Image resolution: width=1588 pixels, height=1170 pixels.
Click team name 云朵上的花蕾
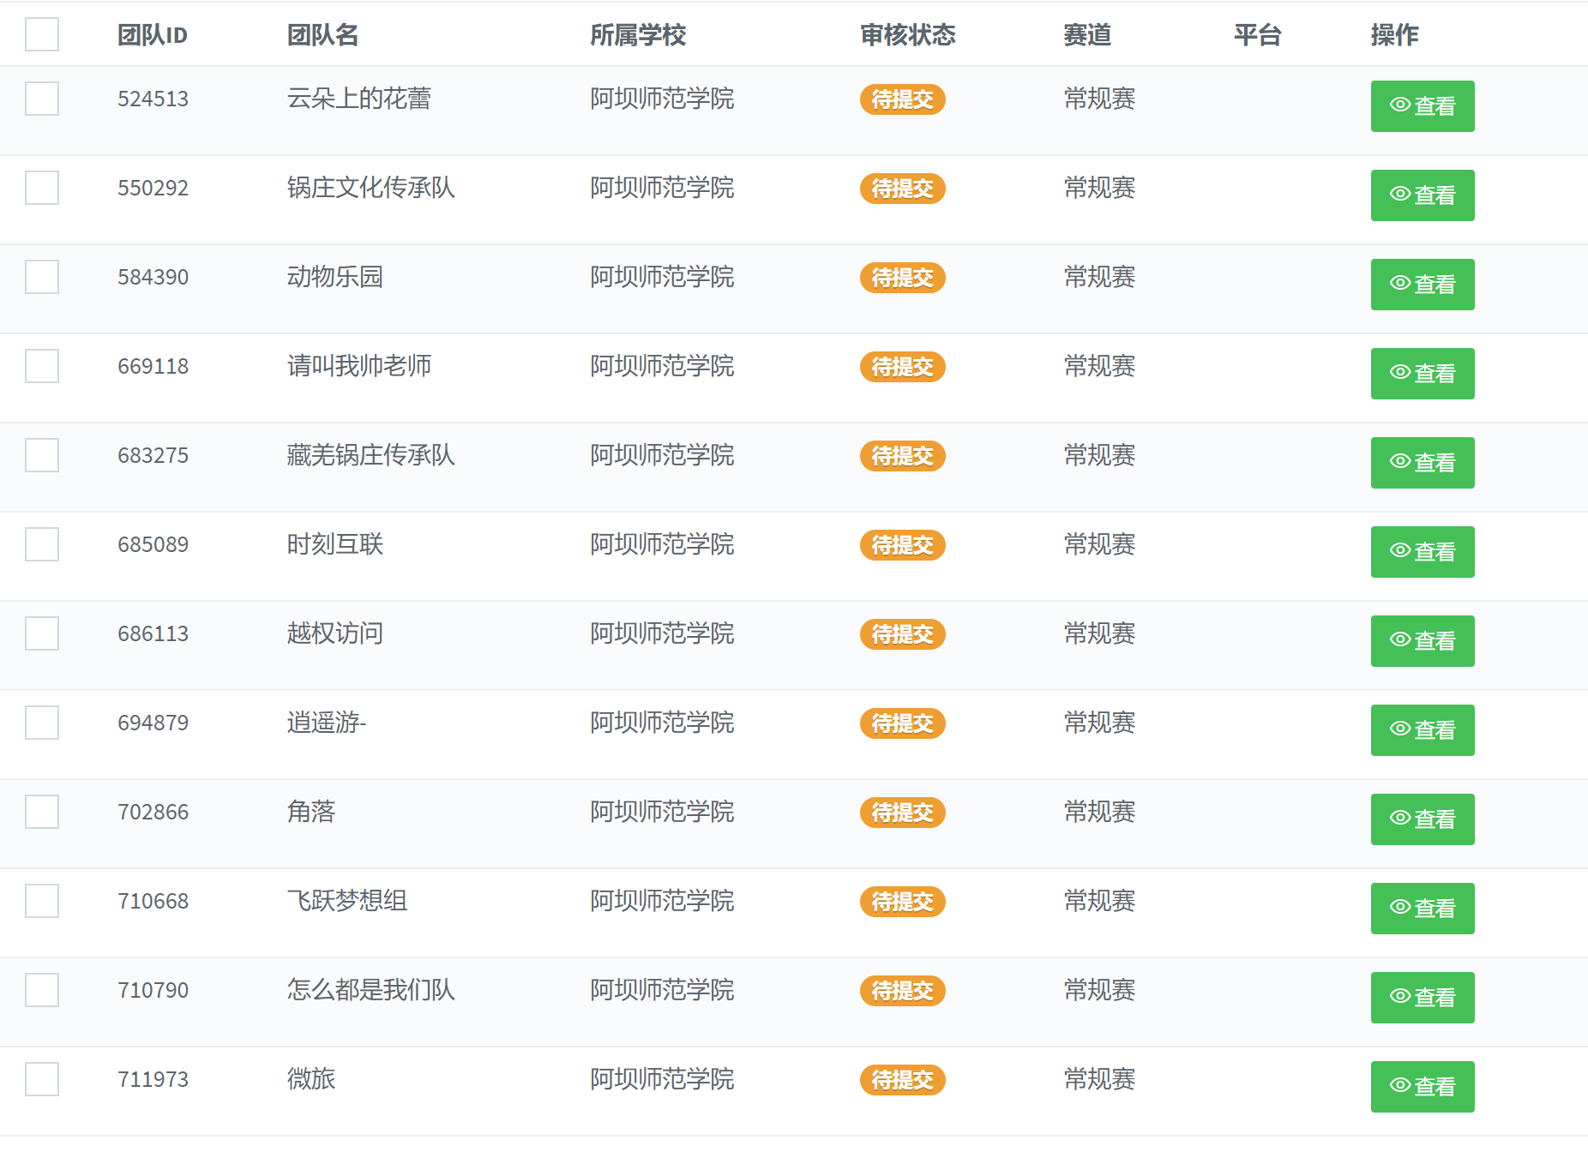[x=359, y=99]
